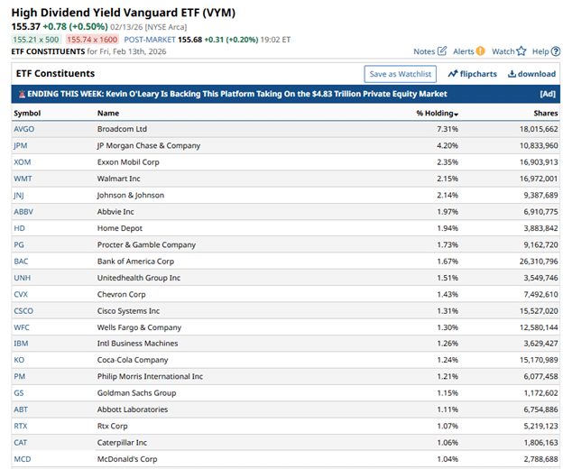563x469 pixels.
Task: Open the flipcharts link
Action: tap(478, 74)
